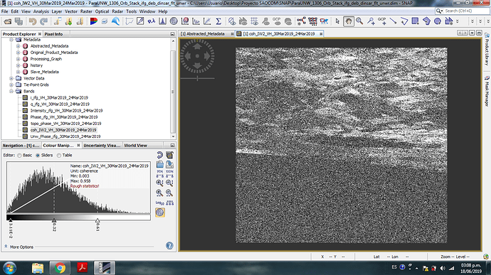
Task: Open the Mask Manager side panel
Action: 487,91
